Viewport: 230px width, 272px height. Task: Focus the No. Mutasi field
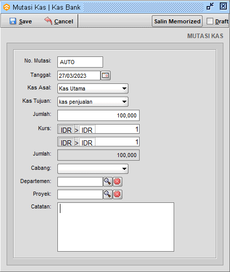tap(80, 62)
